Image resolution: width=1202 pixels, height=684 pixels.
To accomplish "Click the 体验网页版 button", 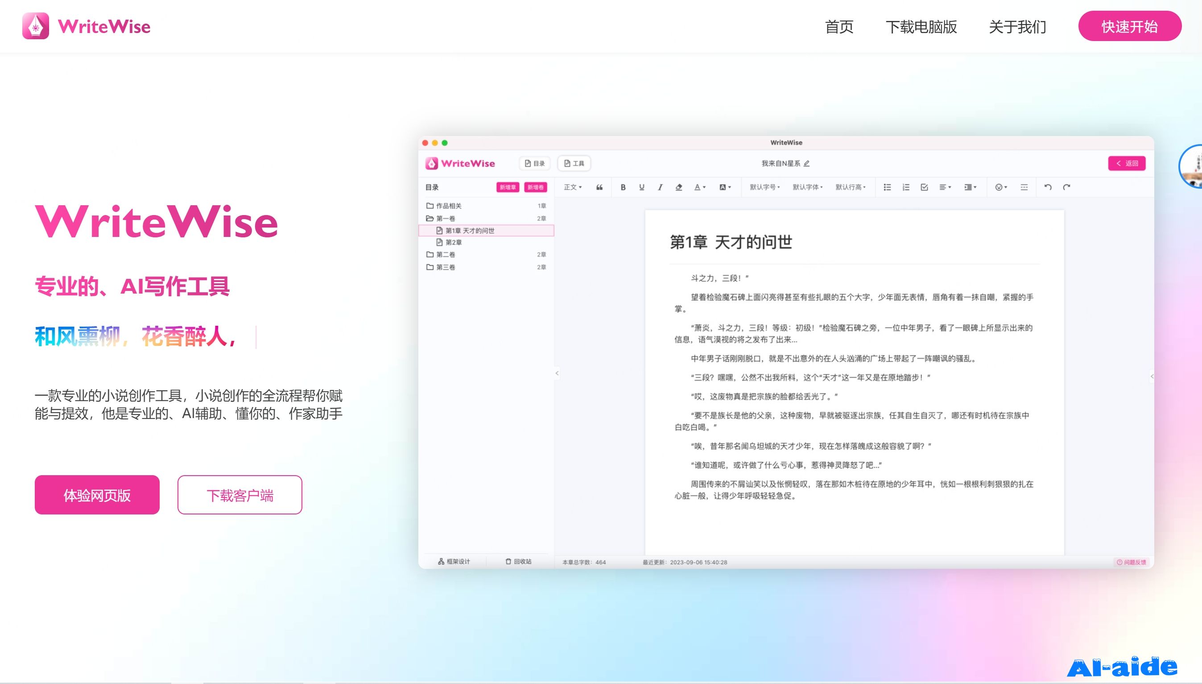I will [x=97, y=495].
